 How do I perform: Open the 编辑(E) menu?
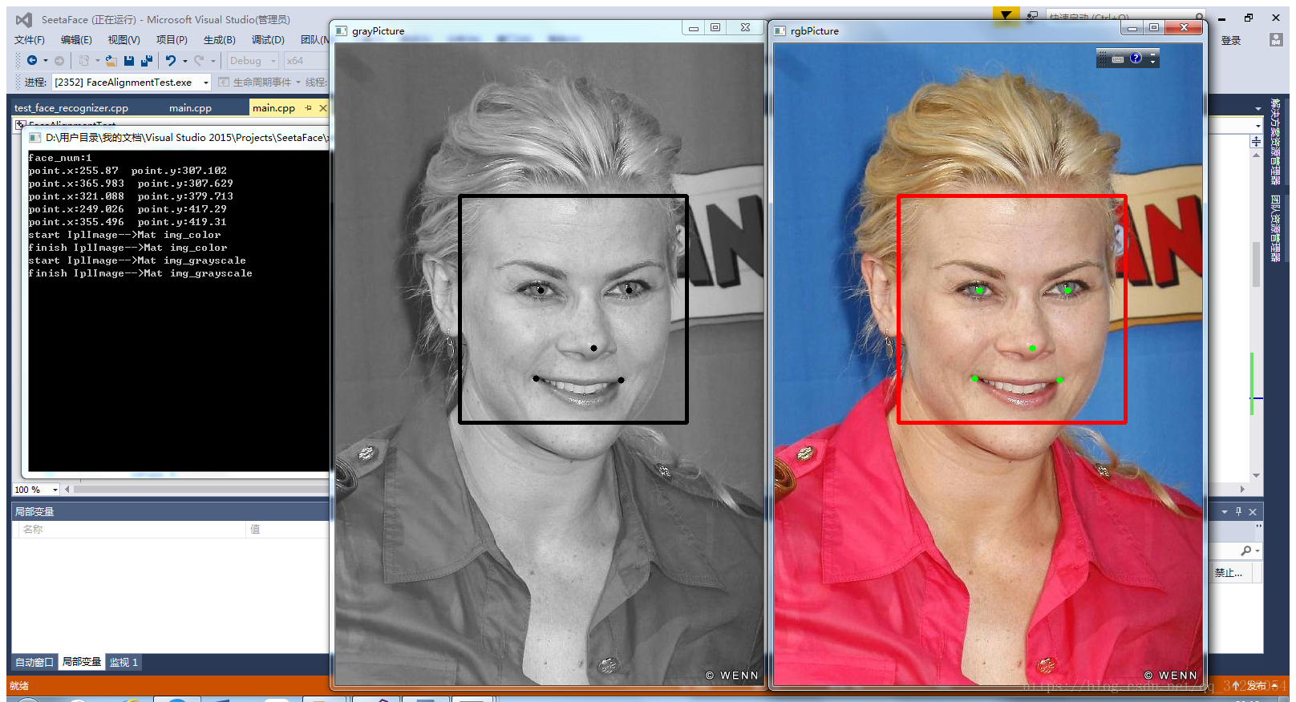[x=76, y=39]
